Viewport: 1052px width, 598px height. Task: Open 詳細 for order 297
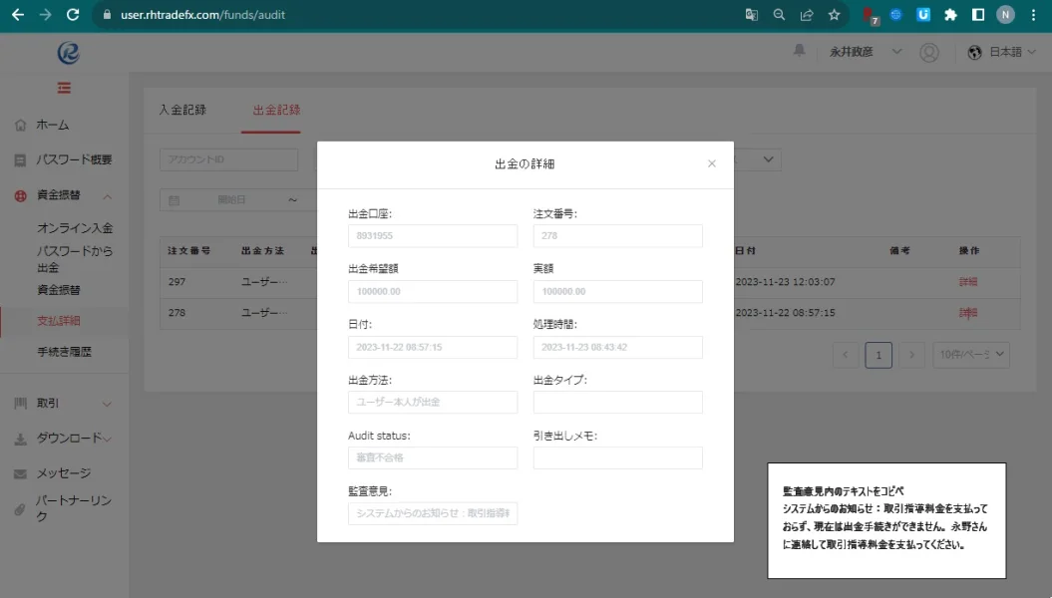coord(967,282)
